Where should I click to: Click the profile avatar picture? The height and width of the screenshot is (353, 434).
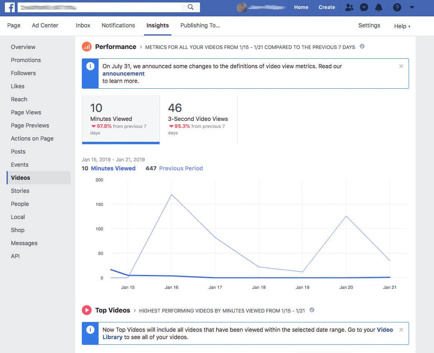click(241, 7)
